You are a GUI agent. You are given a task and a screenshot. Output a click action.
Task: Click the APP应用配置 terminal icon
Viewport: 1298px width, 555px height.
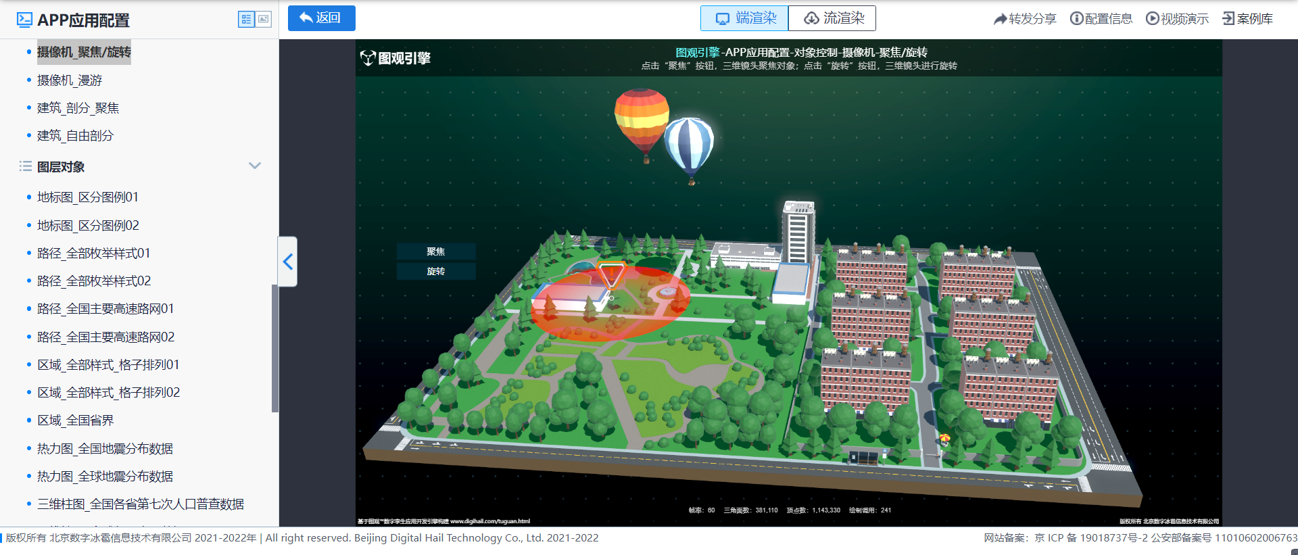point(24,20)
